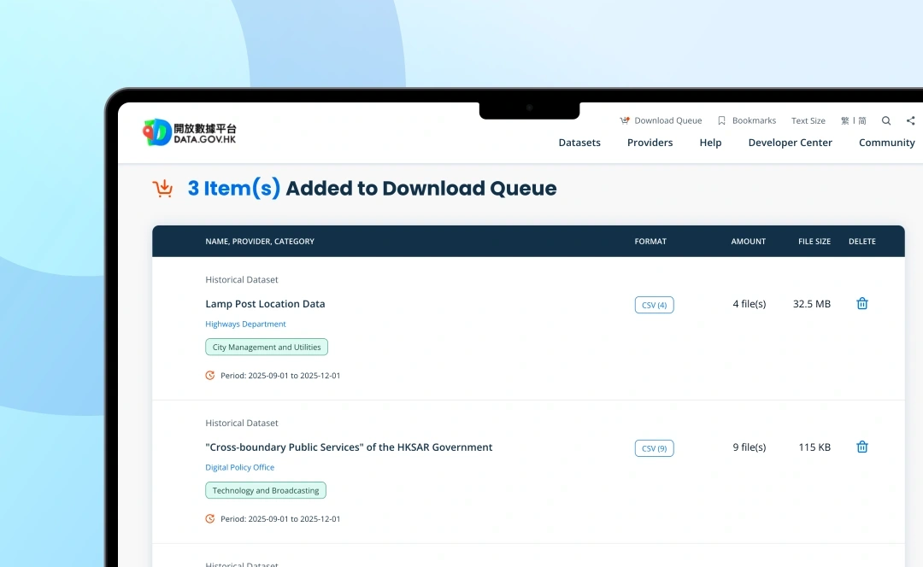Delete Cross-boundary Public Services from queue

[861, 447]
